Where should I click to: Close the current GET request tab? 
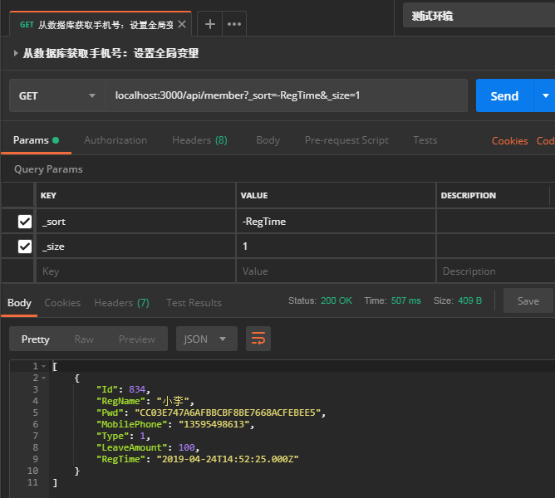pyautogui.click(x=182, y=24)
